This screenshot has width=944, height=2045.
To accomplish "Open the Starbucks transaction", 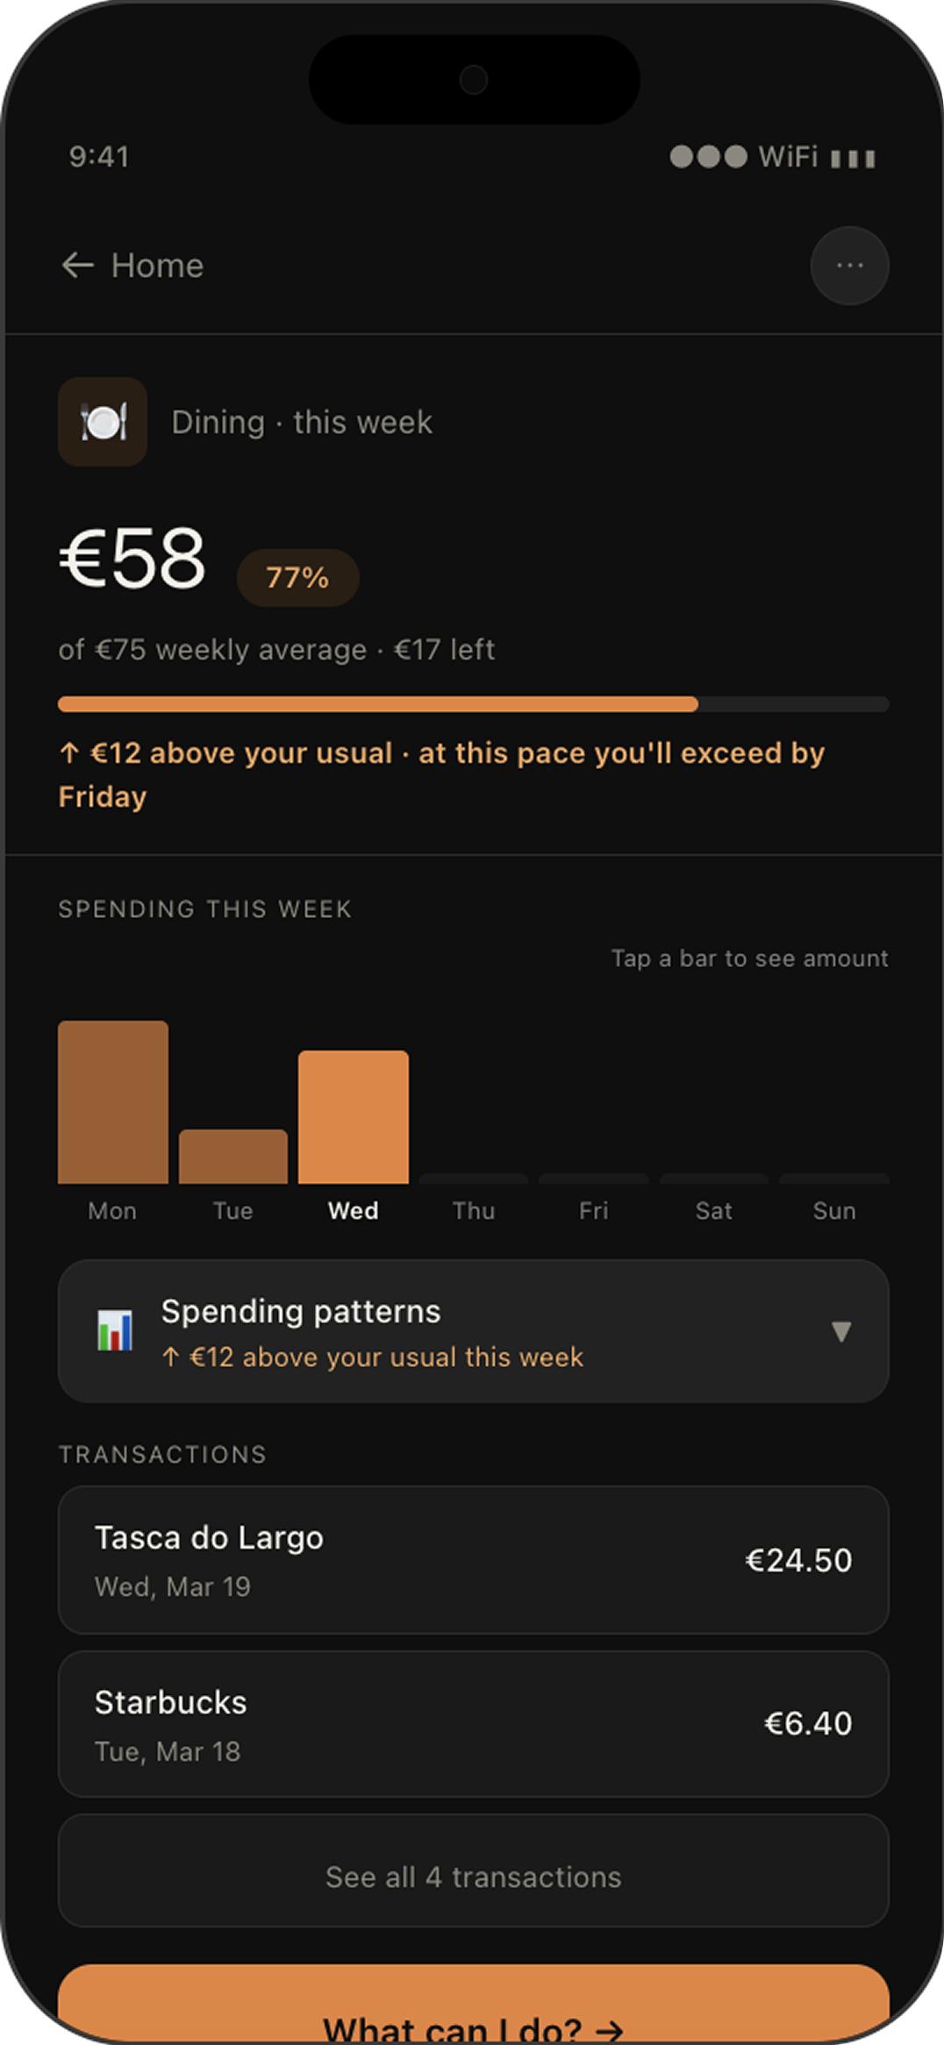I will pos(474,1724).
